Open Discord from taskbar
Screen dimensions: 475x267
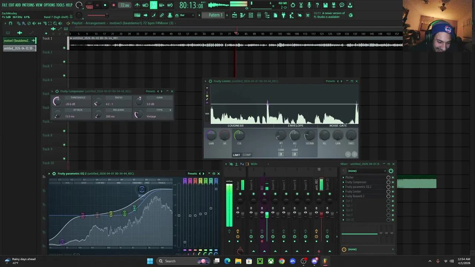pos(314,261)
